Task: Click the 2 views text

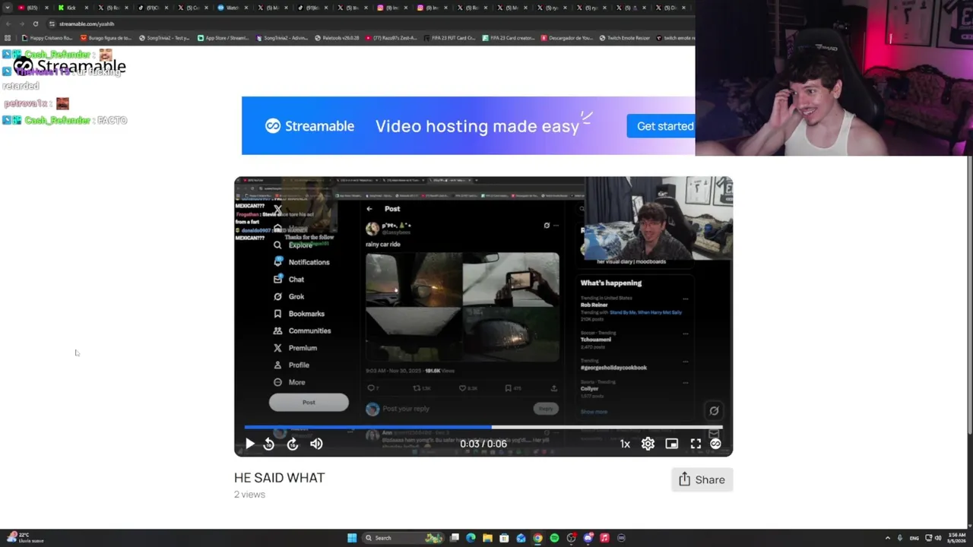Action: click(249, 495)
